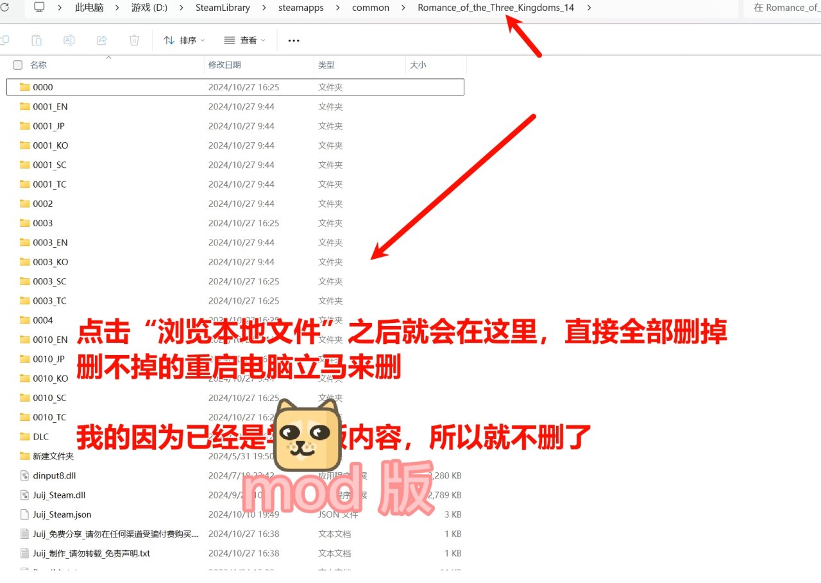Open the 排序 sort dropdown

(x=184, y=40)
